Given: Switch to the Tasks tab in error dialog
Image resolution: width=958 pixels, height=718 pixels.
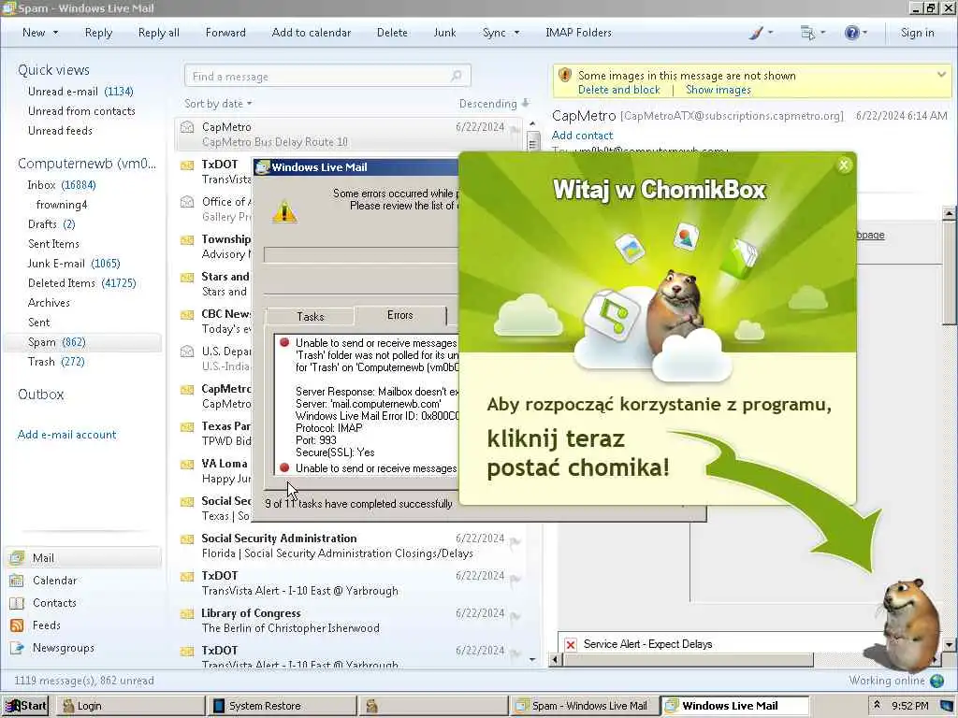Looking at the screenshot, I should pos(310,316).
